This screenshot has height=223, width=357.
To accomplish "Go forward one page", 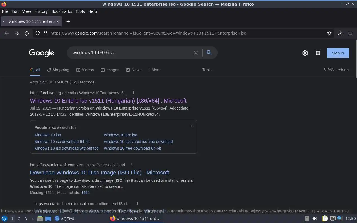I will click(x=17, y=33).
